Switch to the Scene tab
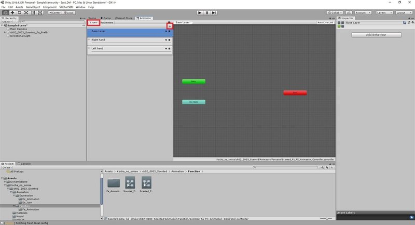This screenshot has width=415, height=225. (92, 18)
